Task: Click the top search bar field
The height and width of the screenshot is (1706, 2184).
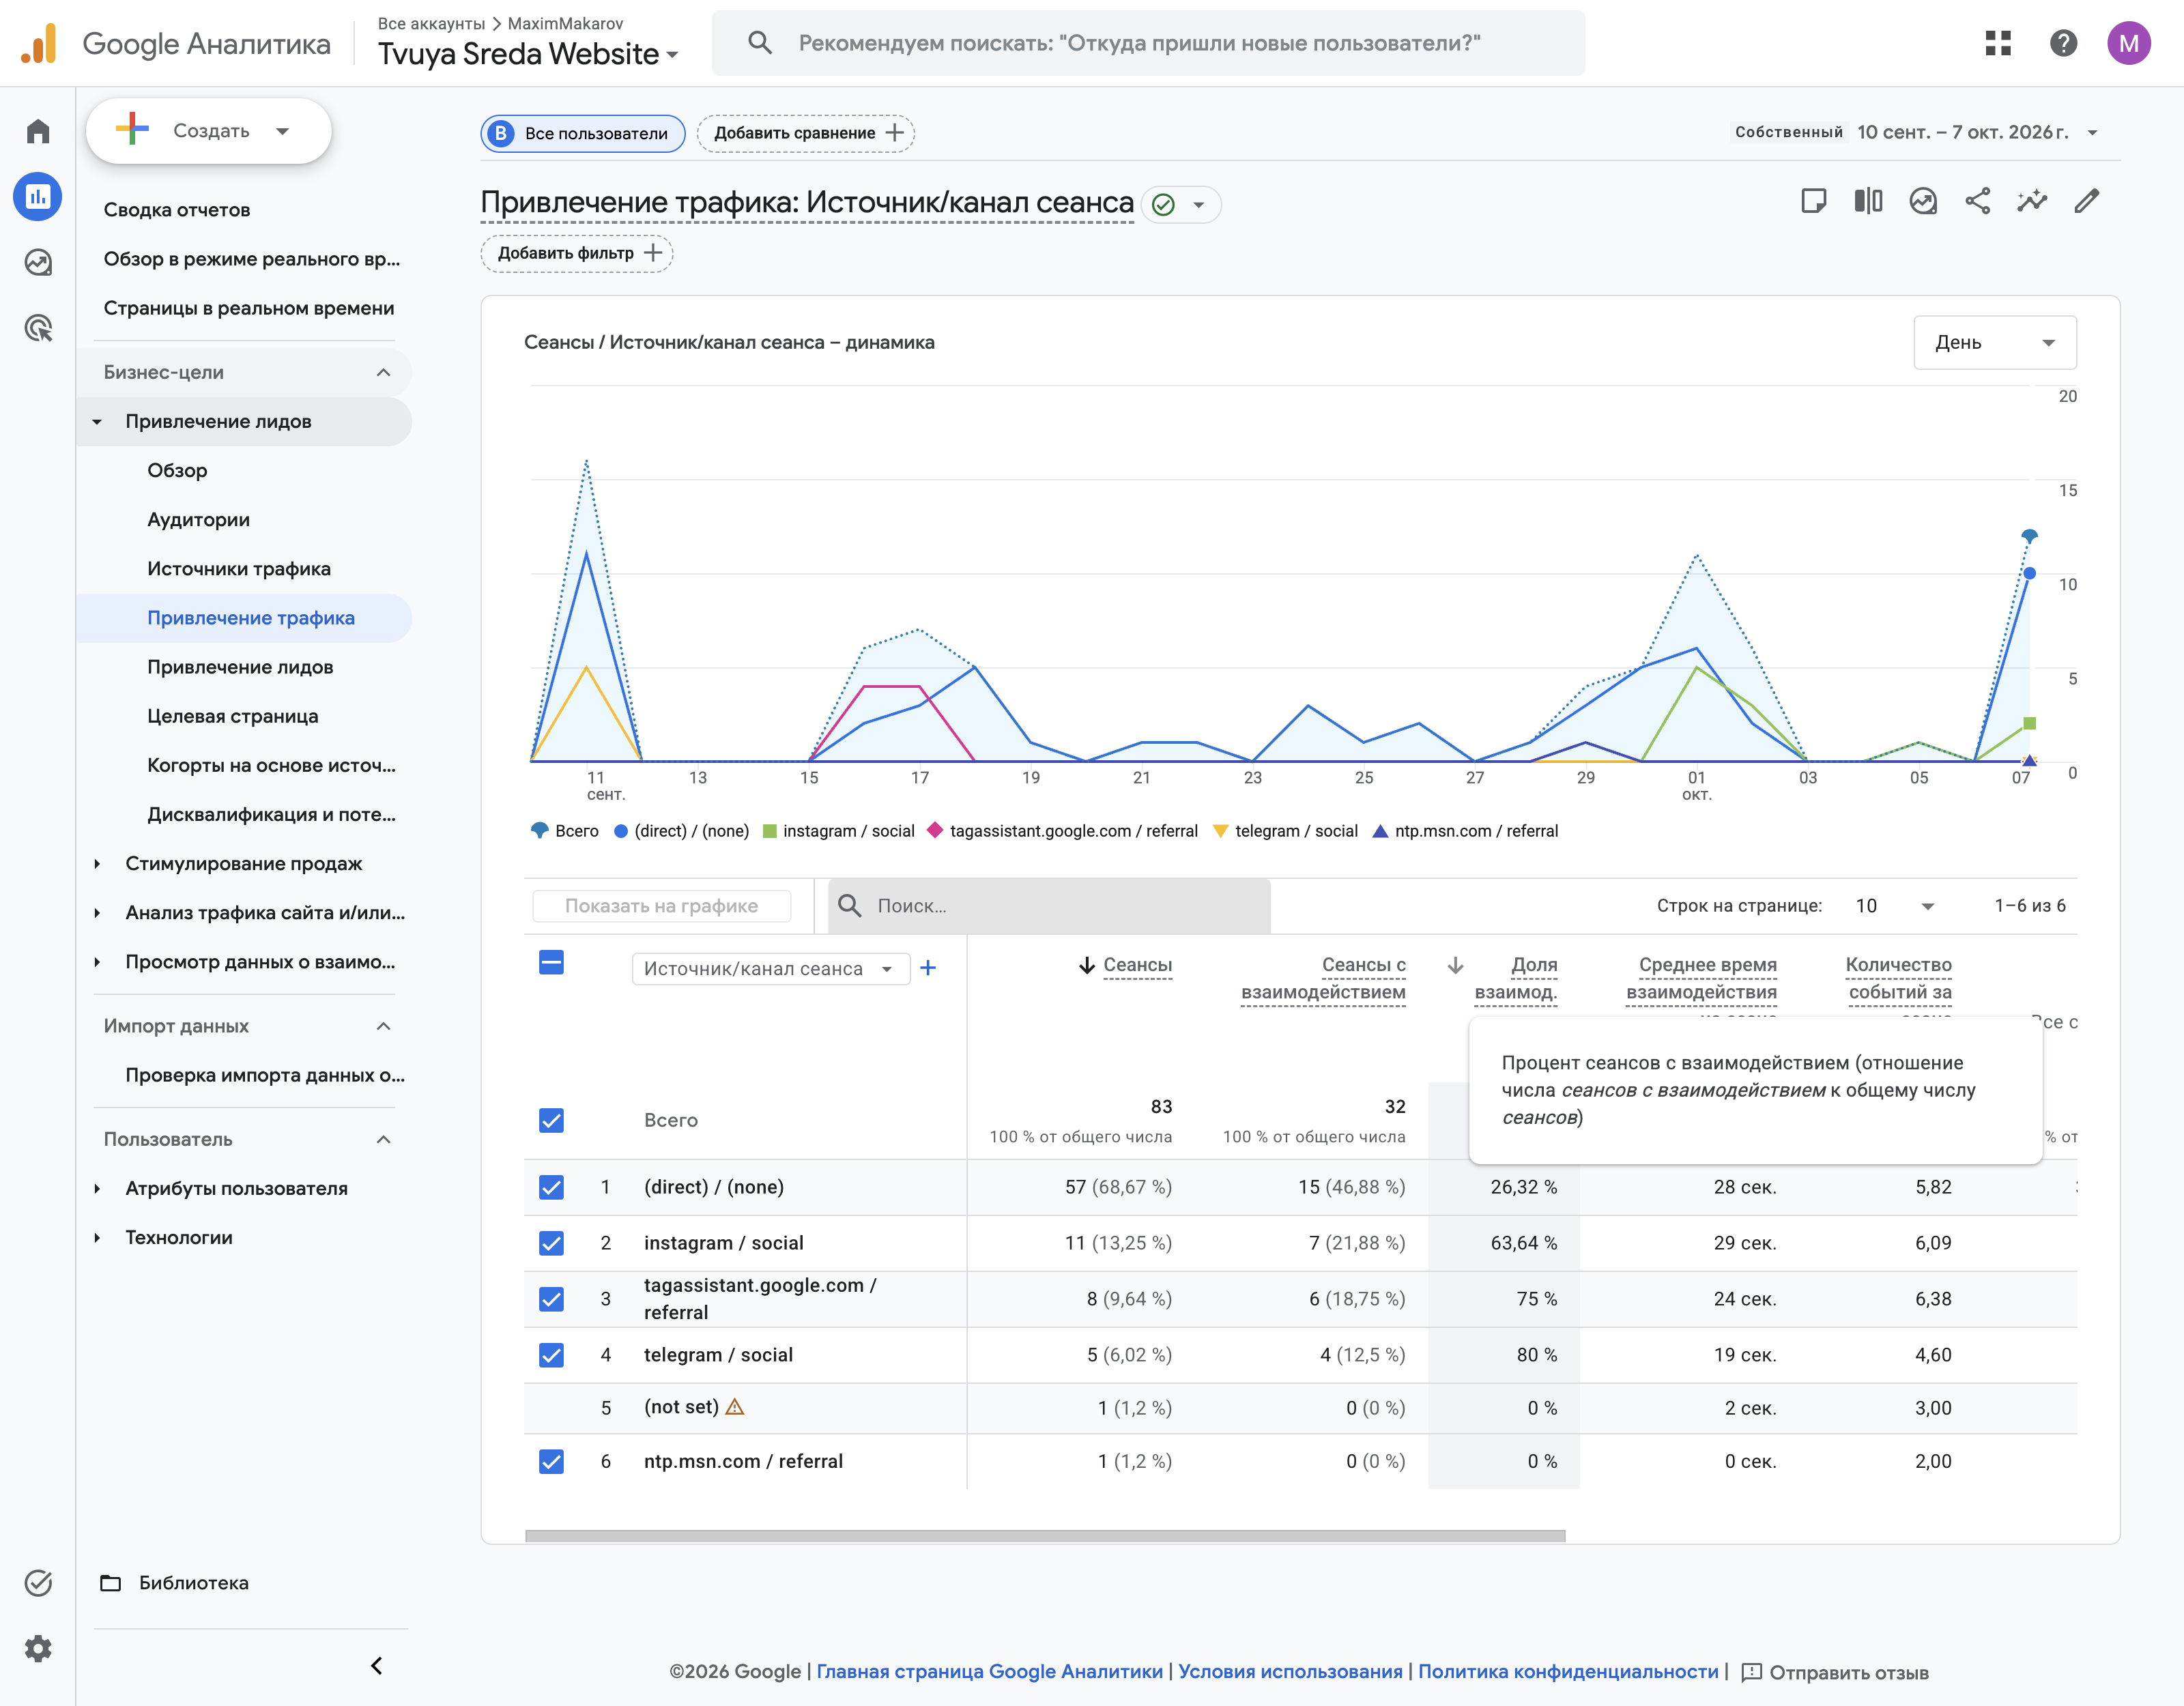Action: (1148, 43)
